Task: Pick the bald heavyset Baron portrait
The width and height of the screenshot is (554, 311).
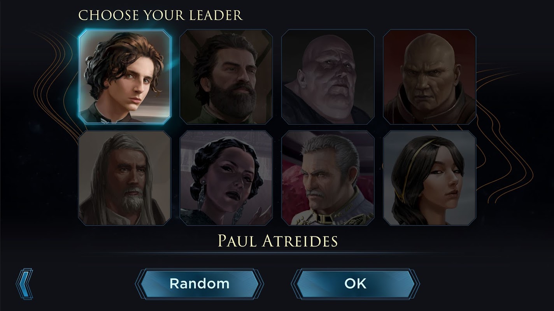Action: 328,77
